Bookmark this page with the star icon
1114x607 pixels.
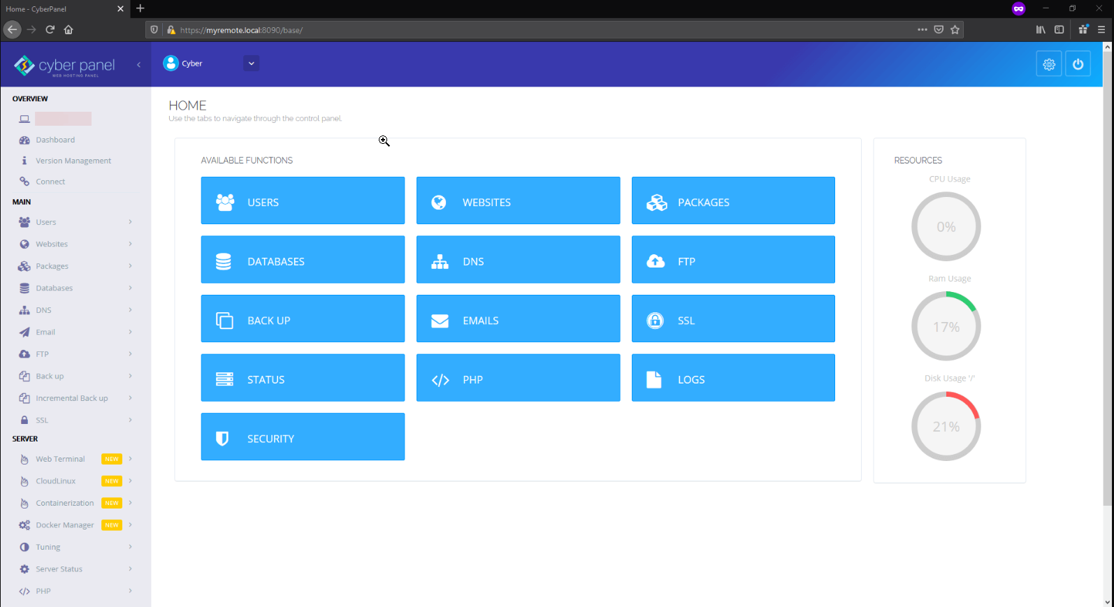point(955,29)
